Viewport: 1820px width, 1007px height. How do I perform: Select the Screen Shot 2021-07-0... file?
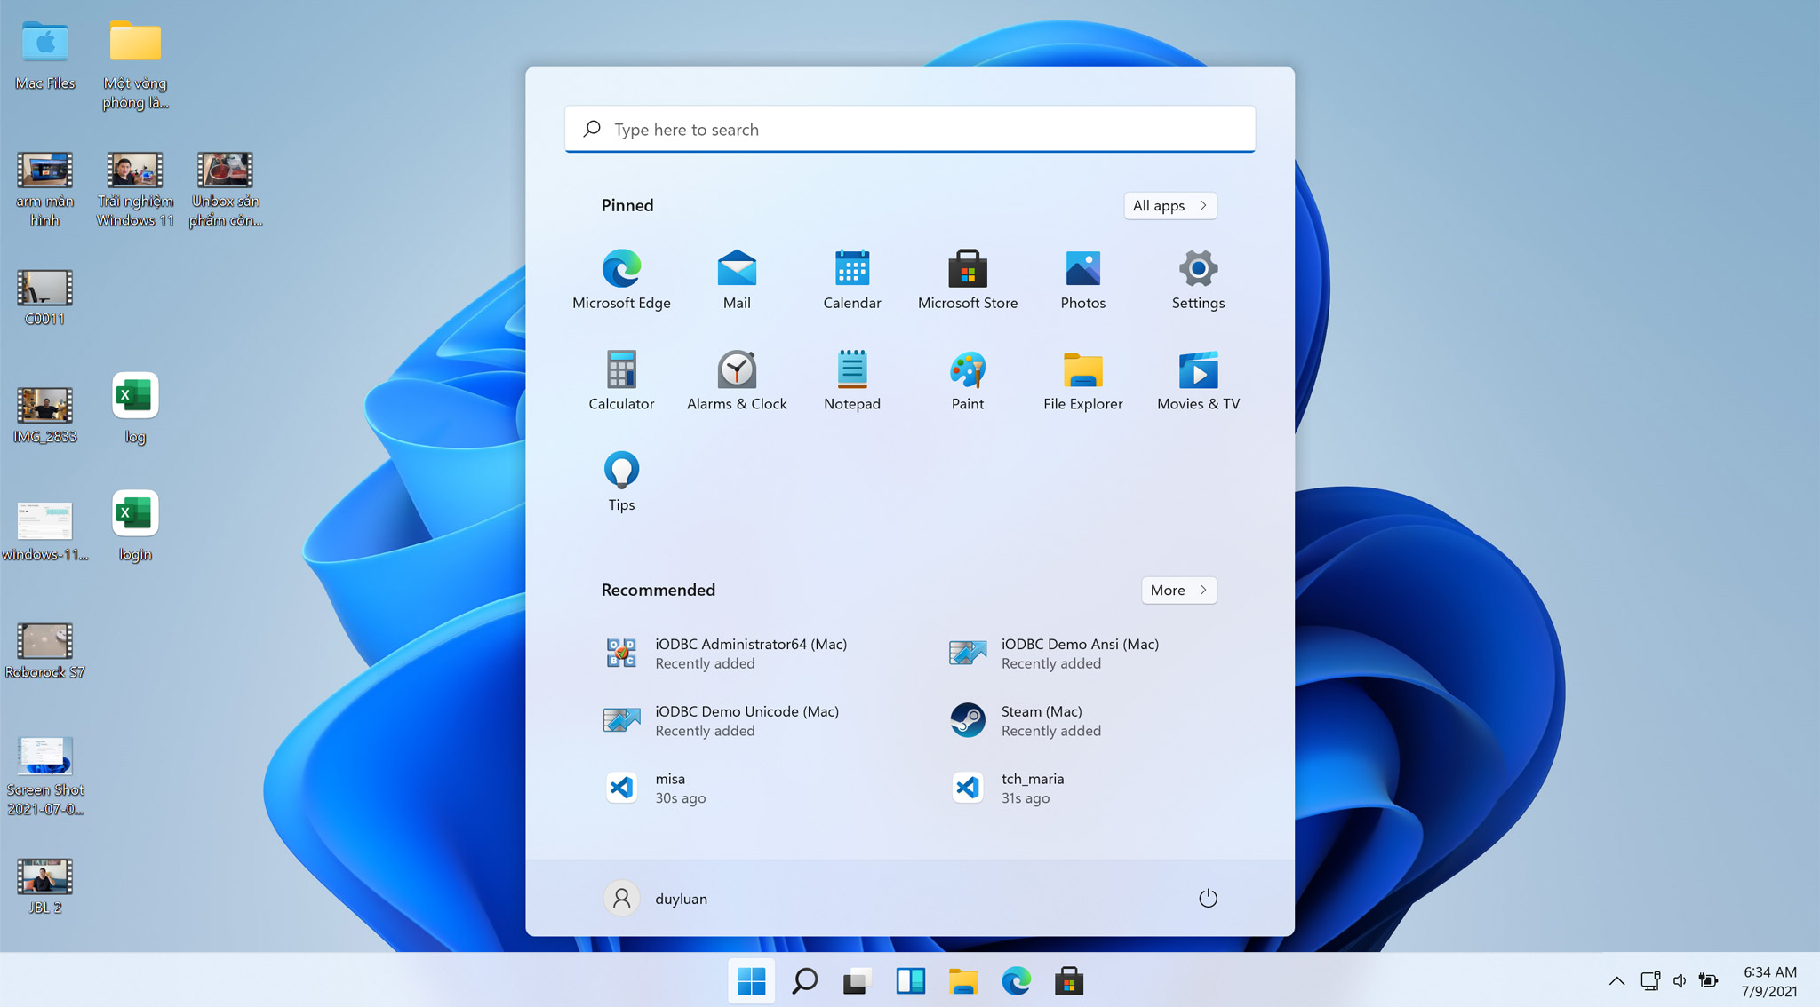(45, 778)
